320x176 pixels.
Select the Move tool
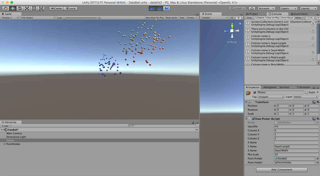click(x=12, y=9)
